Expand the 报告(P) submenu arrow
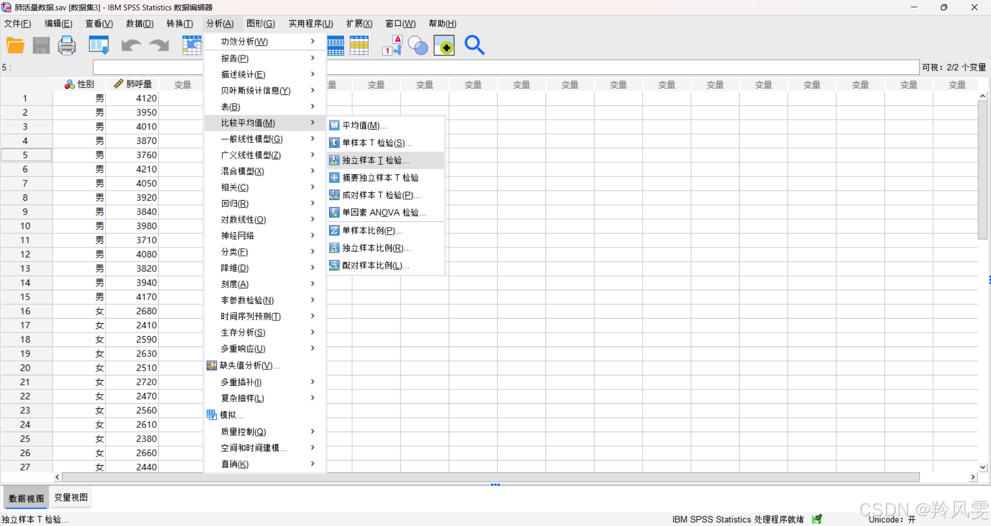 tap(313, 58)
